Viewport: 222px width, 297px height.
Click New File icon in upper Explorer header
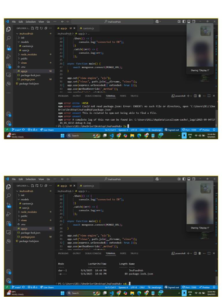tap(32, 28)
